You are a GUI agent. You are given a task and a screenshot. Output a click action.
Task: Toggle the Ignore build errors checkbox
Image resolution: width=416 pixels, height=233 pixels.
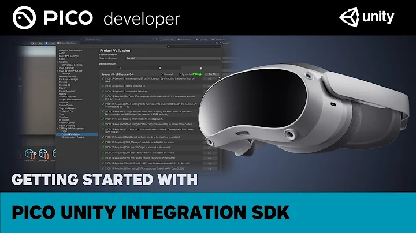(180, 74)
